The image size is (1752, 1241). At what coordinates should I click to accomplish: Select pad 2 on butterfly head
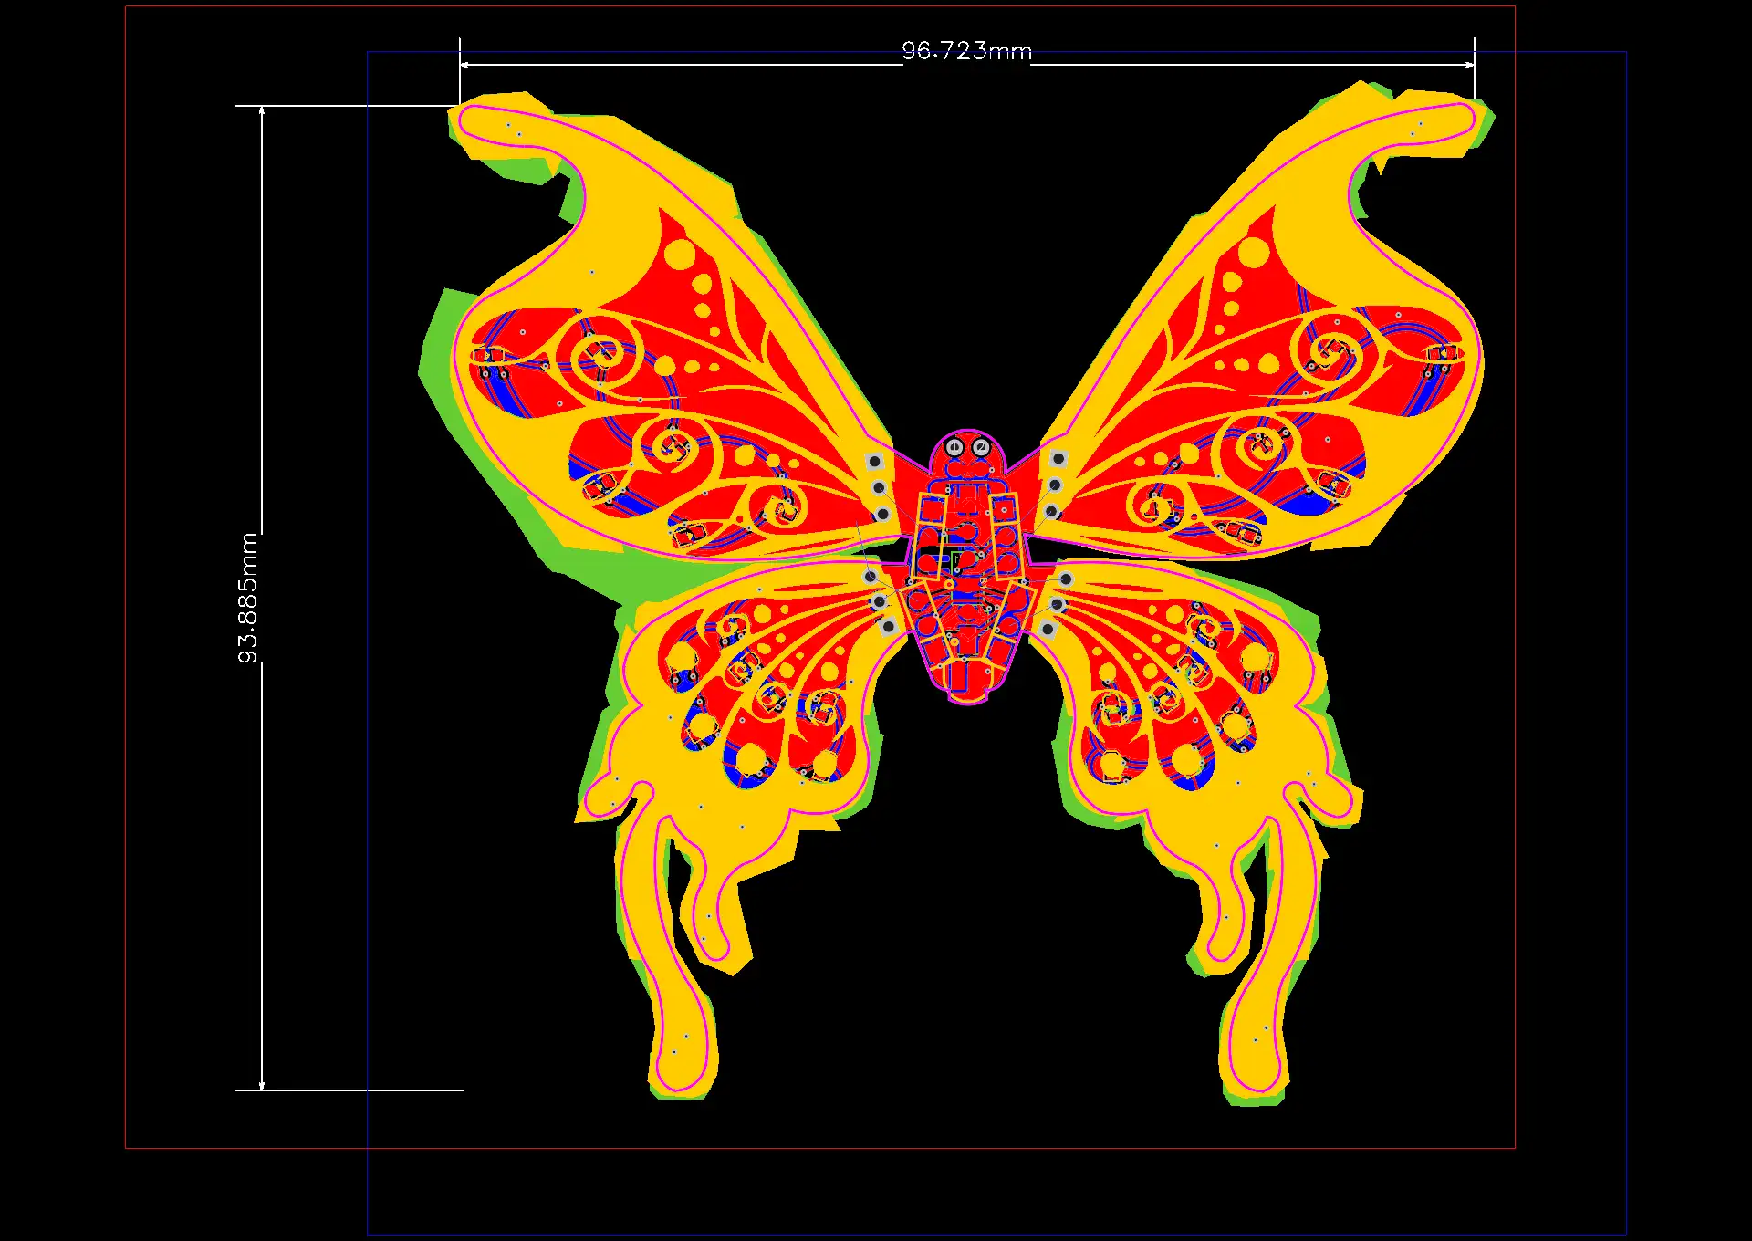(x=981, y=447)
